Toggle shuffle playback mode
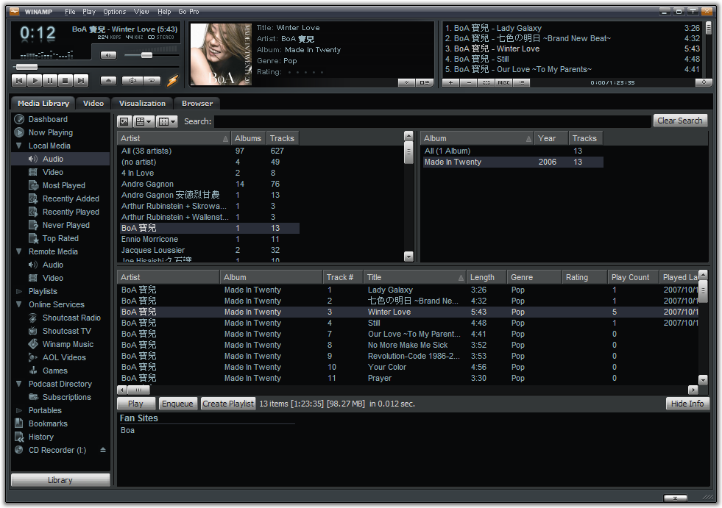The height and width of the screenshot is (508, 722). coord(132,81)
